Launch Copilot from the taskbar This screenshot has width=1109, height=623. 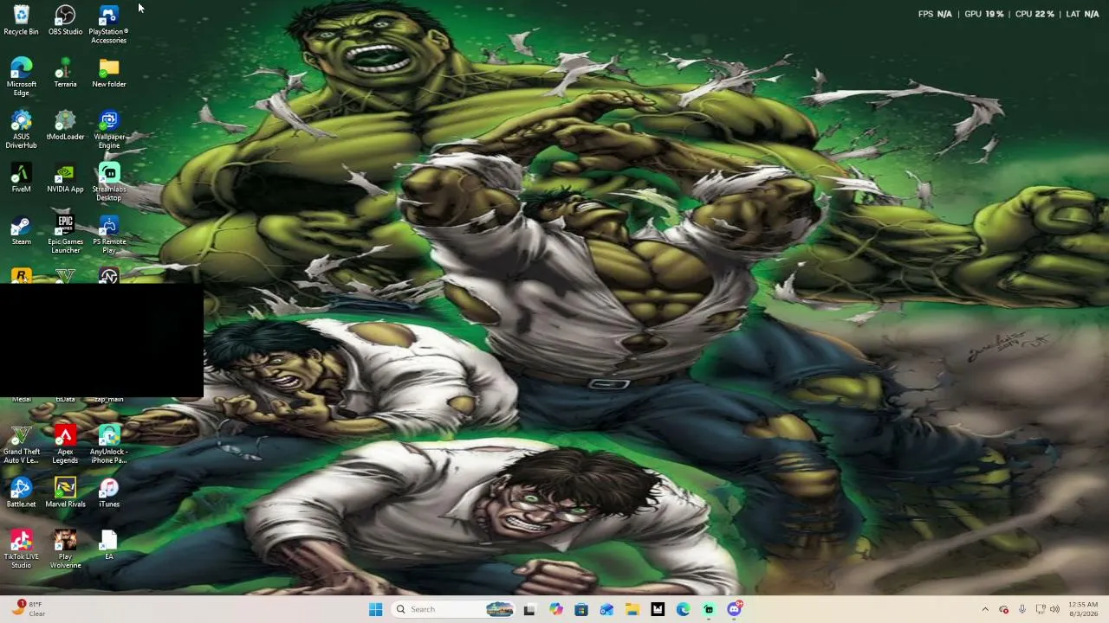555,609
